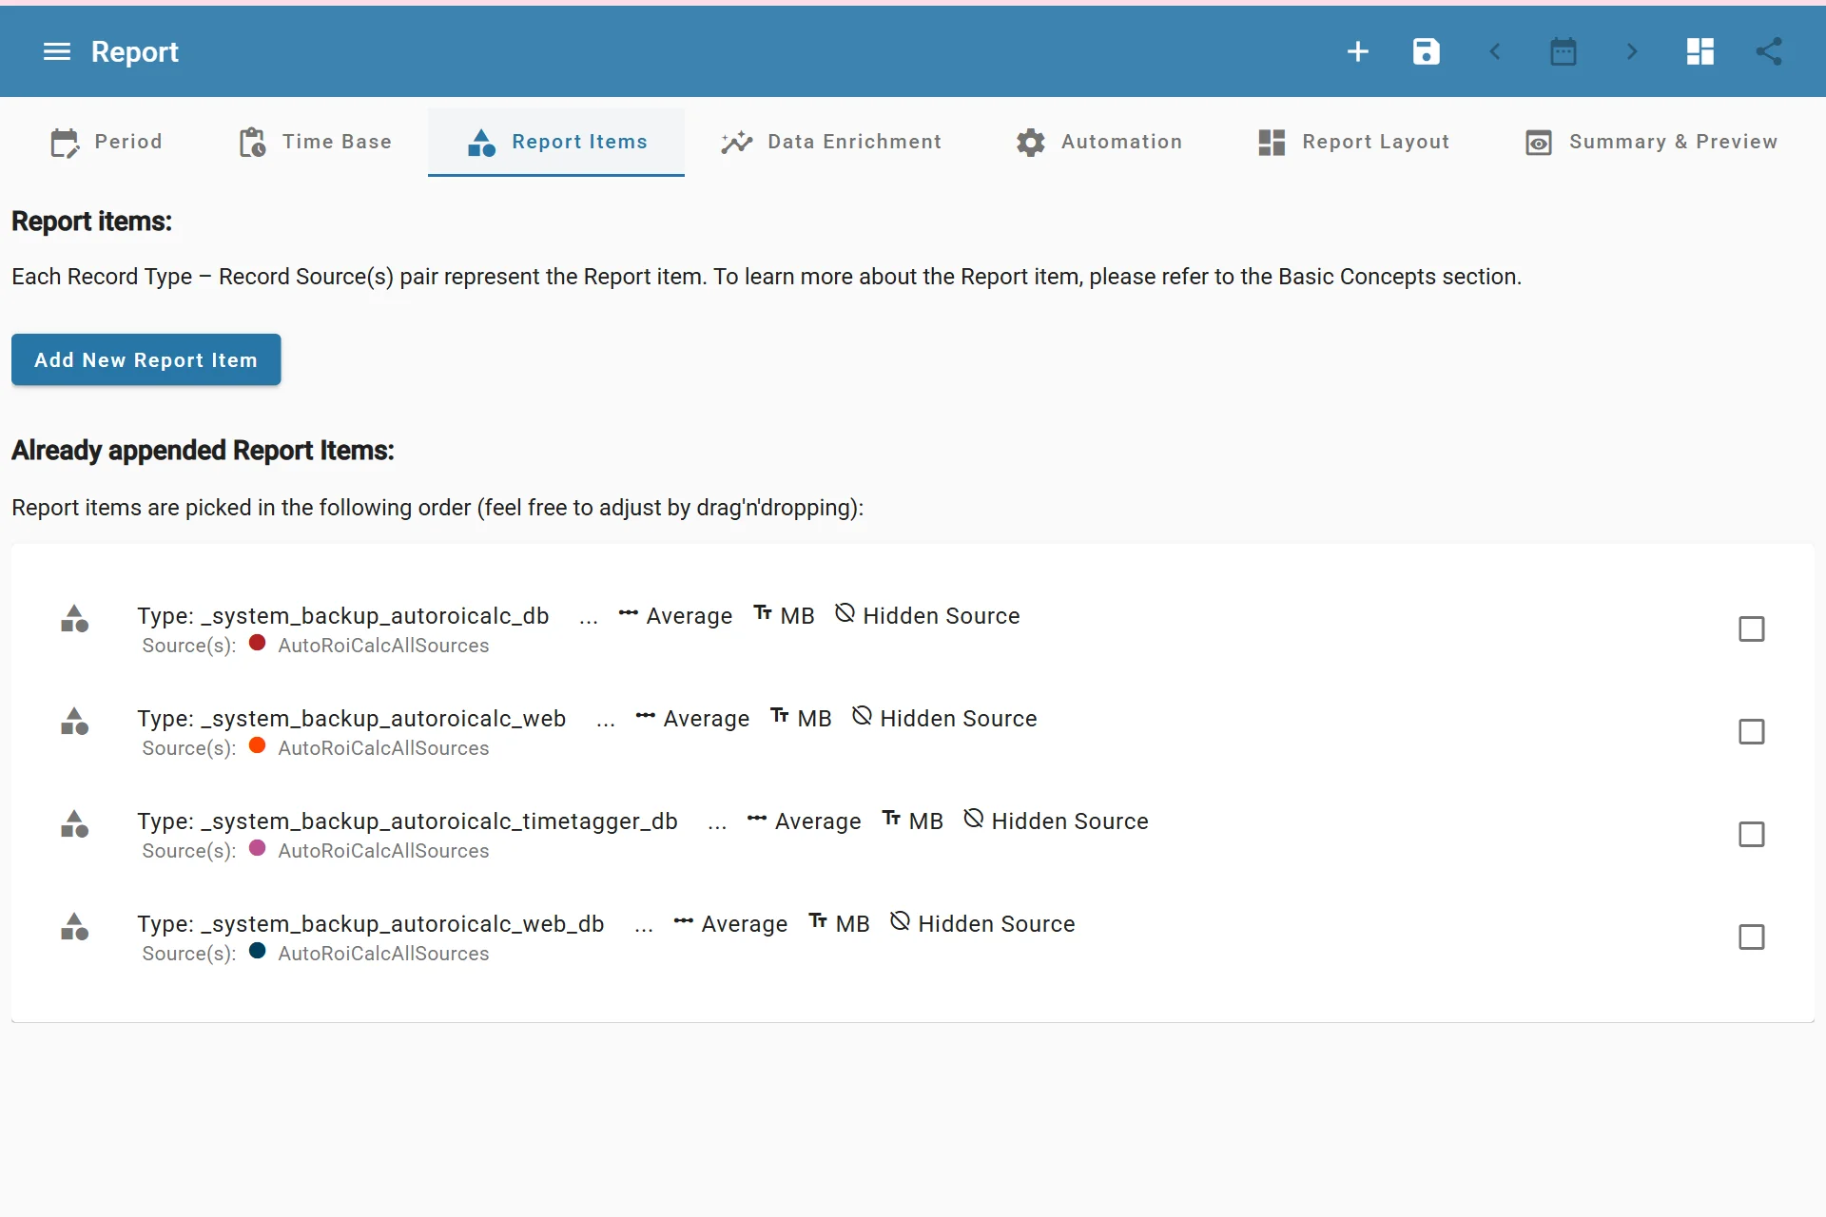Open the Data Enrichment tab
This screenshot has width=1826, height=1217.
coord(830,142)
